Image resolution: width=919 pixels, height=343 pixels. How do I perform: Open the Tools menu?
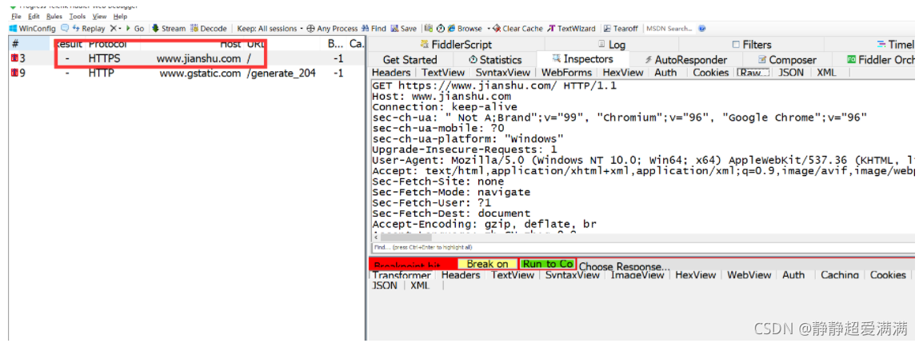pos(77,17)
